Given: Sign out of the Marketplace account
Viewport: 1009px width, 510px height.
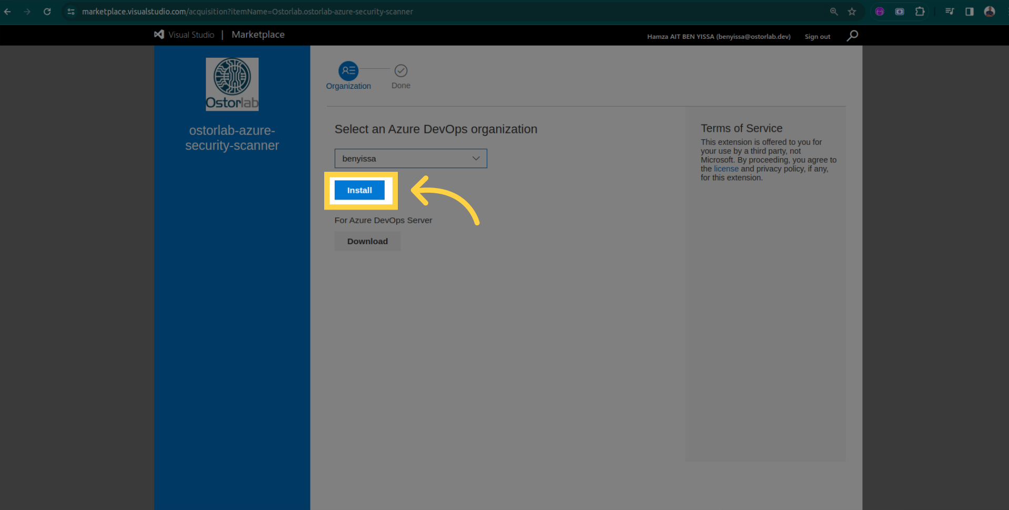Looking at the screenshot, I should coord(817,37).
